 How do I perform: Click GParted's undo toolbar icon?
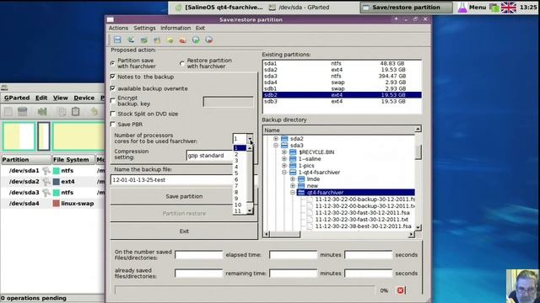click(94, 112)
